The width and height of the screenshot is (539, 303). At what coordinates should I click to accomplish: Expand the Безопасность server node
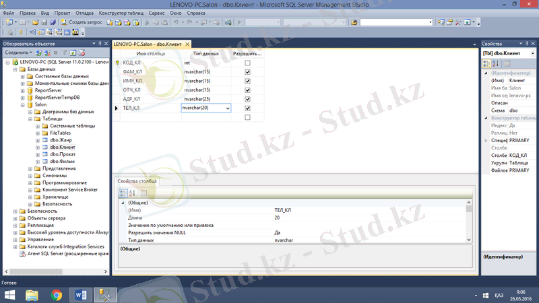point(15,211)
